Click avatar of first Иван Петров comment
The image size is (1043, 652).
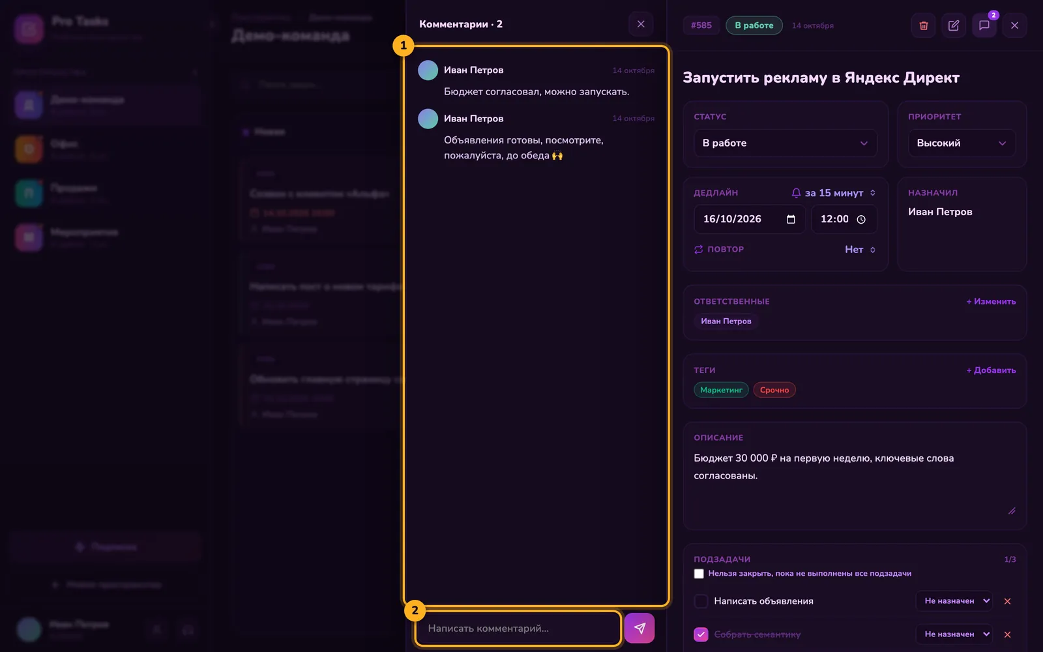coord(428,70)
